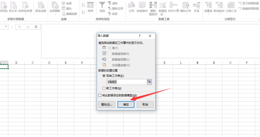Click 分类汇总 (Subtotal) icon

pyautogui.click(x=231, y=5)
